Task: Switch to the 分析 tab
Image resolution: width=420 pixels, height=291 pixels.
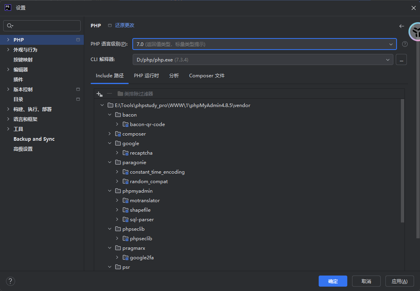Action: point(174,76)
